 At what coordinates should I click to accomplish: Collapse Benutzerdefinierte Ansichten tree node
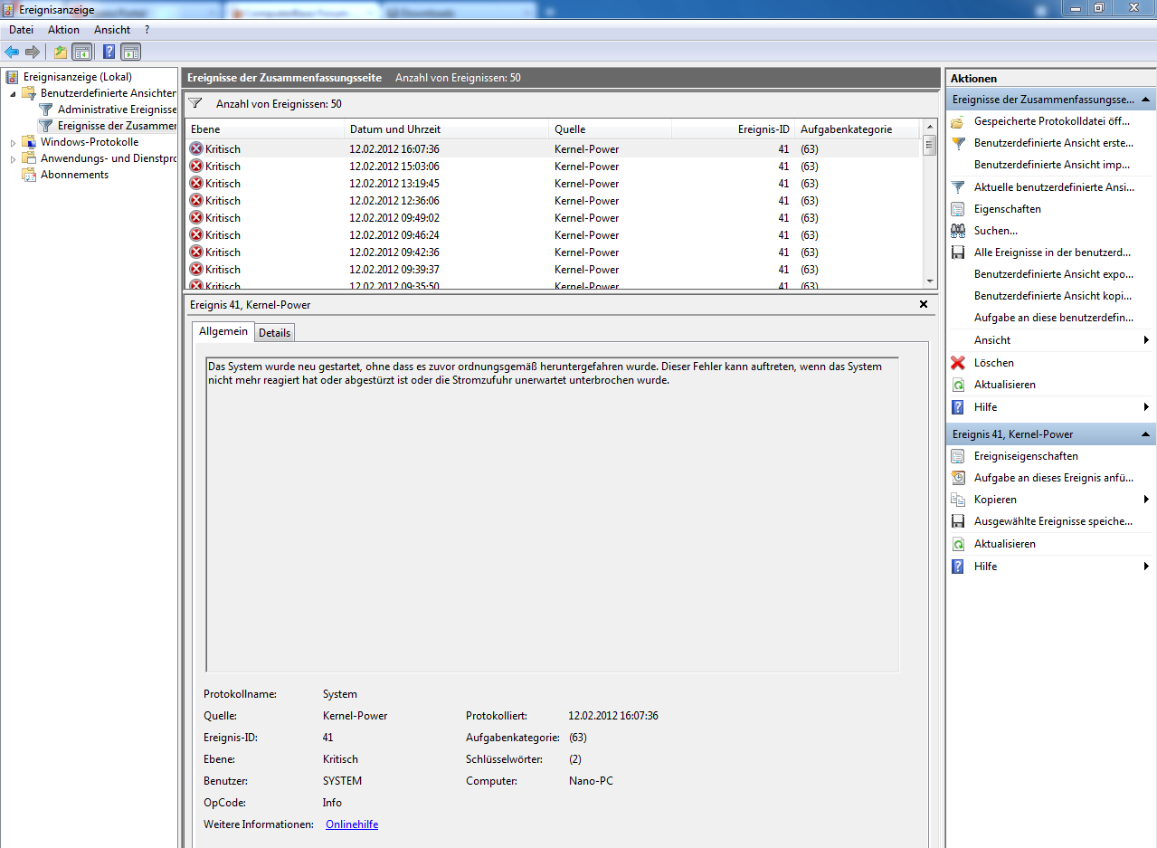[x=13, y=93]
